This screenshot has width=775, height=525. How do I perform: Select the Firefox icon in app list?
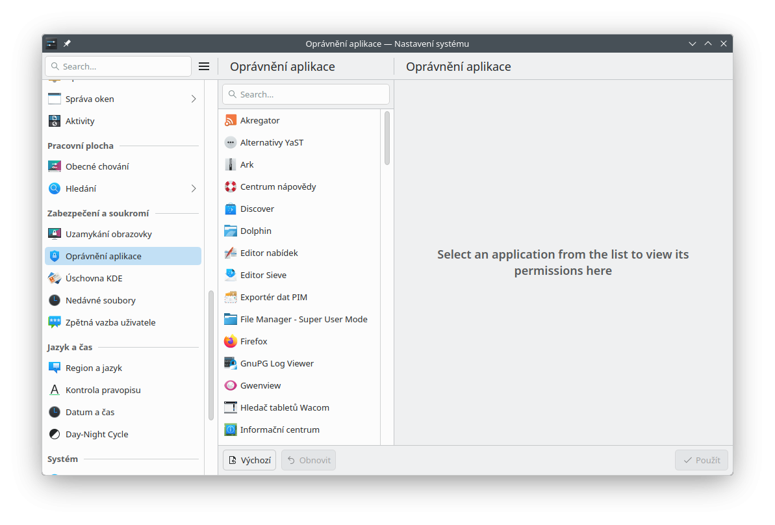231,341
